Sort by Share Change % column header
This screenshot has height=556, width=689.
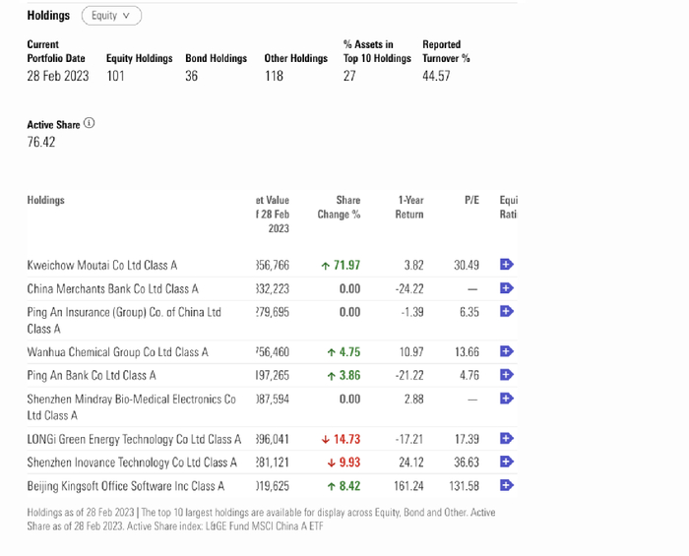click(x=339, y=208)
